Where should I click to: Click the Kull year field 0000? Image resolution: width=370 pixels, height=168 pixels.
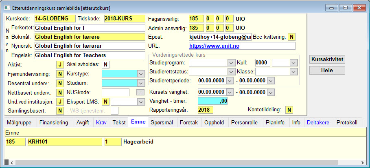[263, 63]
